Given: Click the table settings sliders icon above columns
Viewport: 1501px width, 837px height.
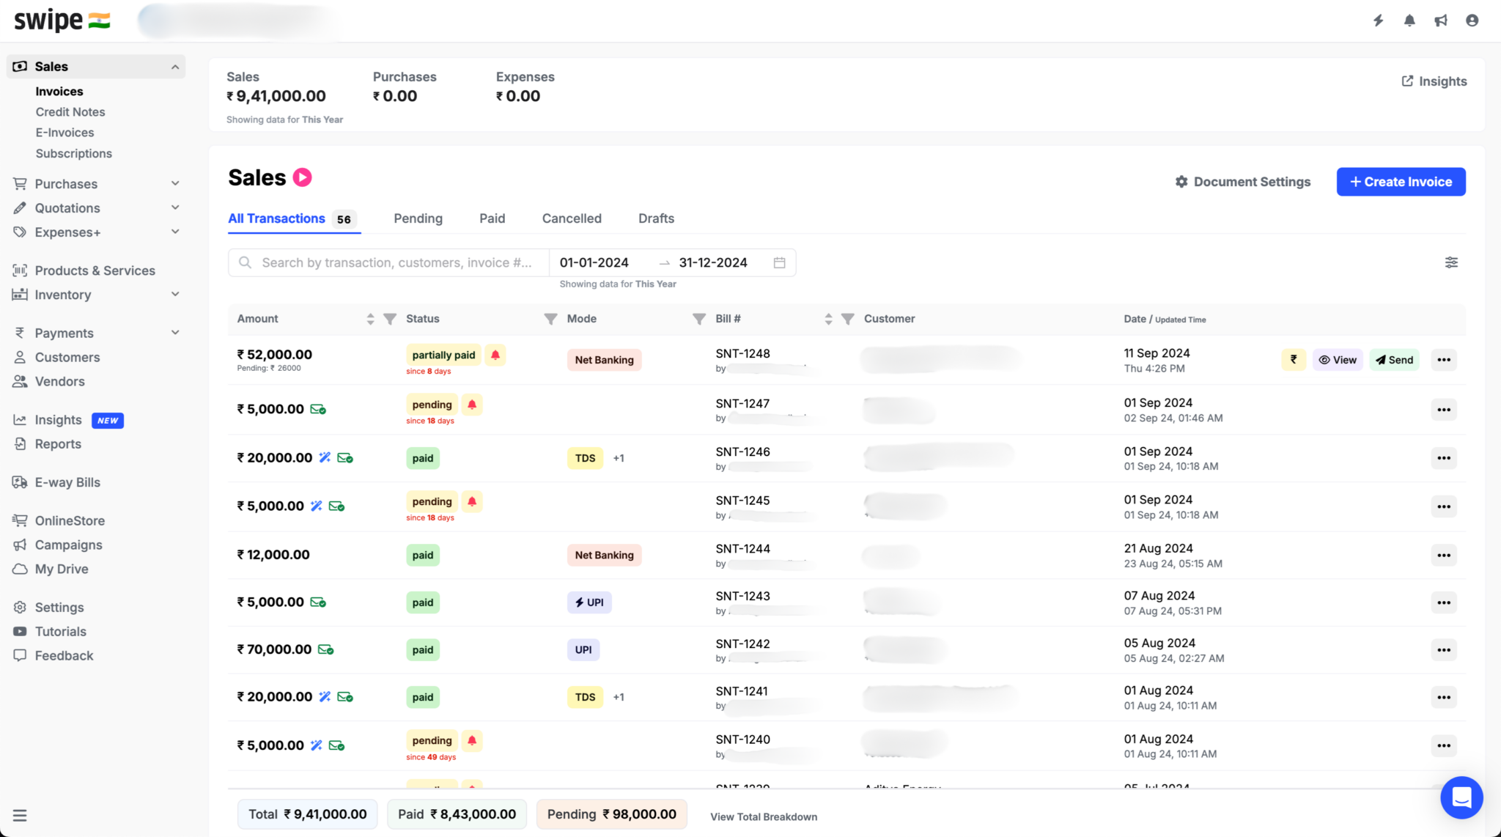Looking at the screenshot, I should 1452,262.
